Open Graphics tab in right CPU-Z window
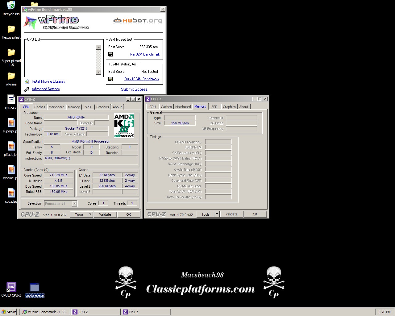Image resolution: width=395 pixels, height=316 pixels. tap(229, 107)
